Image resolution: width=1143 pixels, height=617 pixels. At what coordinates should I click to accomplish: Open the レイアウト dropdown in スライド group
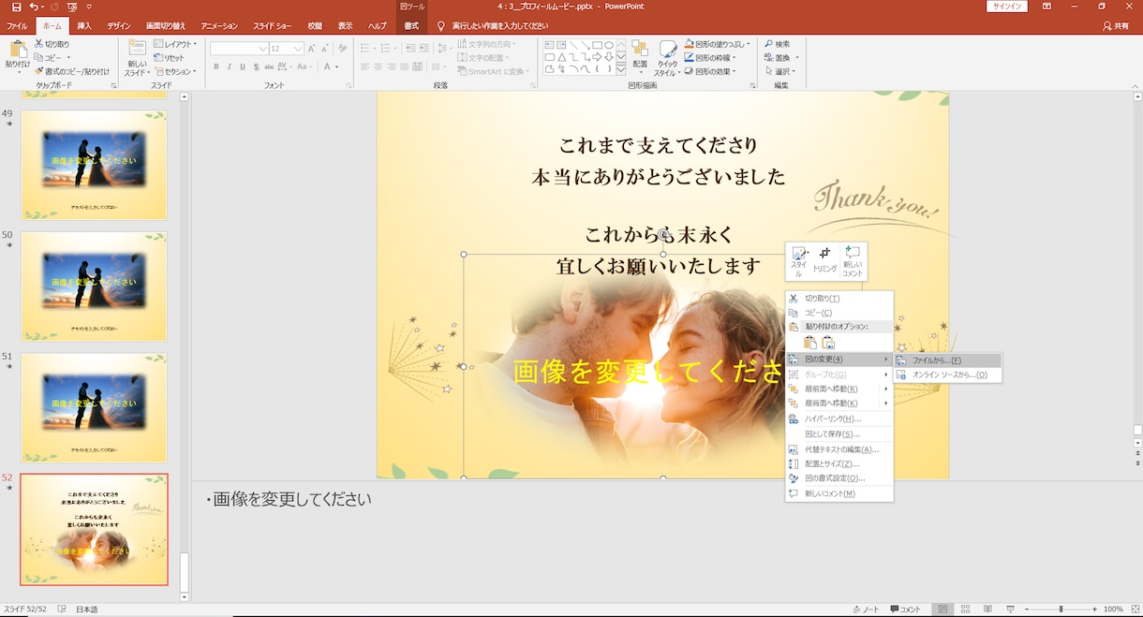point(174,44)
